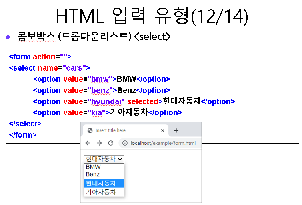This screenshot has width=302, height=205.
Task: Click the slide title 'HTML 입력 유형(12/14)'
Action: pos(152,16)
